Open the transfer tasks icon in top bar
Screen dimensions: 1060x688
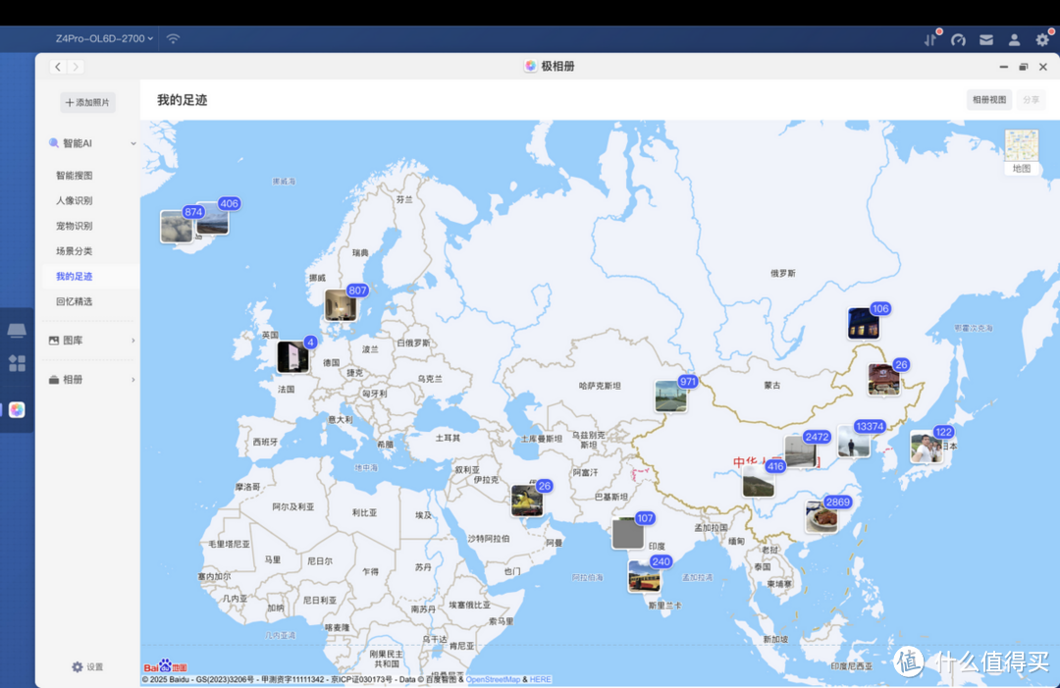pos(930,39)
